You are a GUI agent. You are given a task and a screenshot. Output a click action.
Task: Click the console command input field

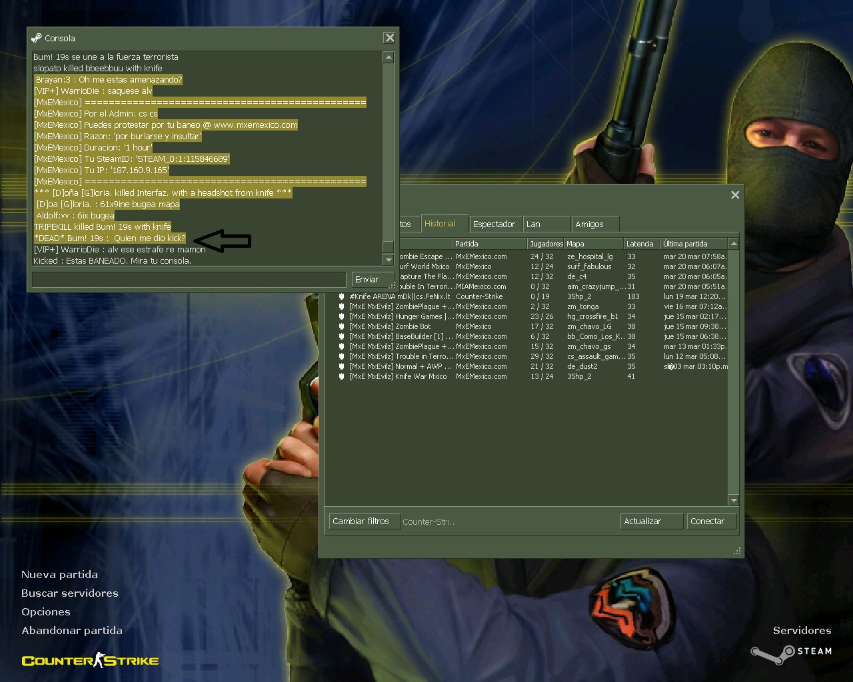click(189, 279)
